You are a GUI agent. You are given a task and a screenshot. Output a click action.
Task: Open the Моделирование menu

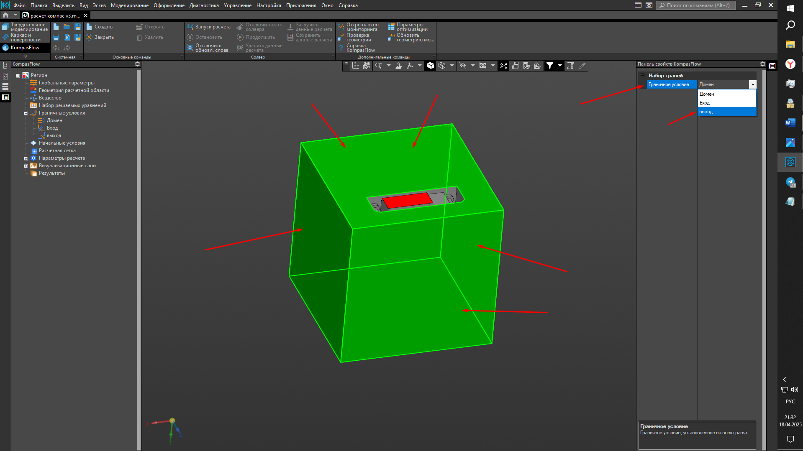pos(129,5)
